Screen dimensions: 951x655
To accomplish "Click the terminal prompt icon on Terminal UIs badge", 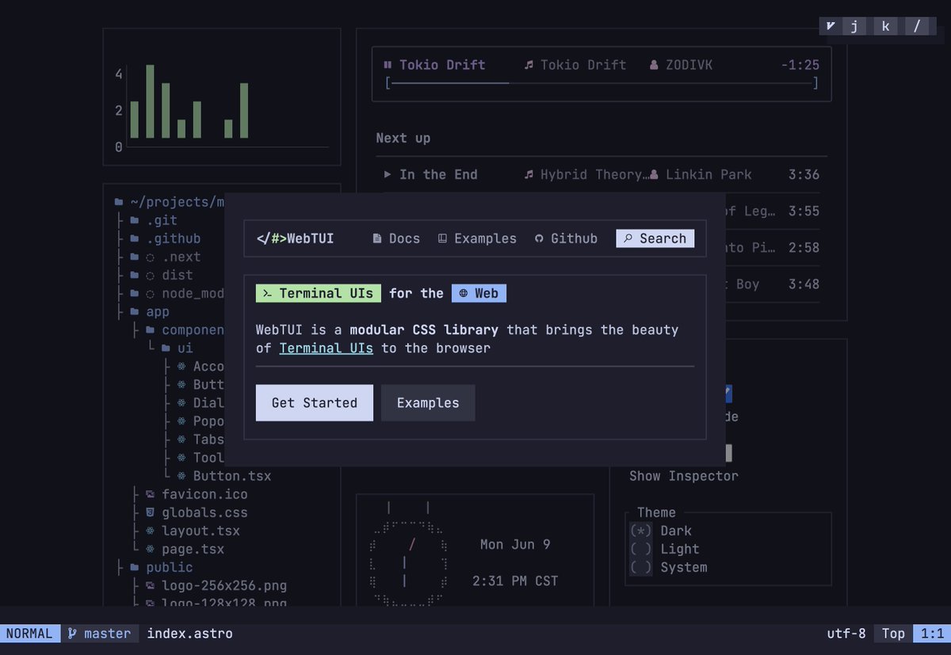I will pyautogui.click(x=269, y=292).
